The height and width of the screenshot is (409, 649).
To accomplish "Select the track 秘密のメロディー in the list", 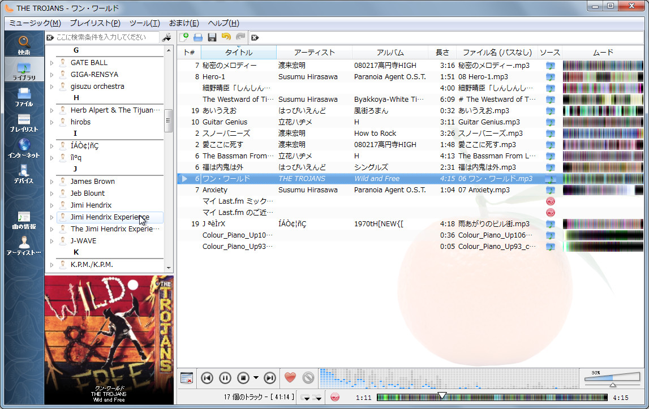I will [x=229, y=66].
